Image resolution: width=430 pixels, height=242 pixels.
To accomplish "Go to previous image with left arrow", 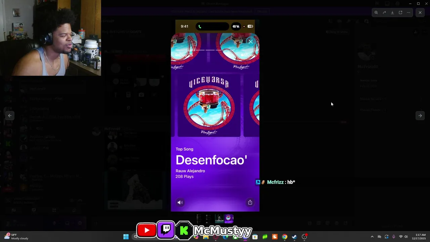I will [10, 115].
